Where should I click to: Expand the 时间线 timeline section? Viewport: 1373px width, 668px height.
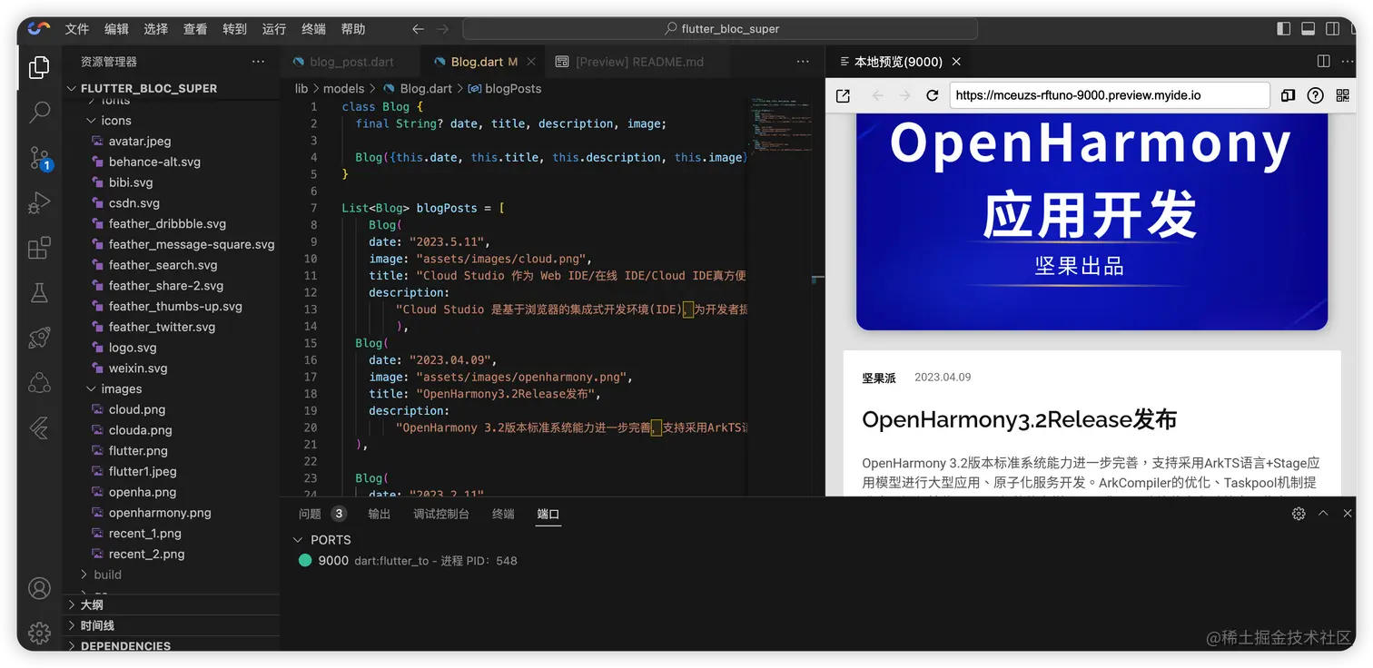[97, 625]
